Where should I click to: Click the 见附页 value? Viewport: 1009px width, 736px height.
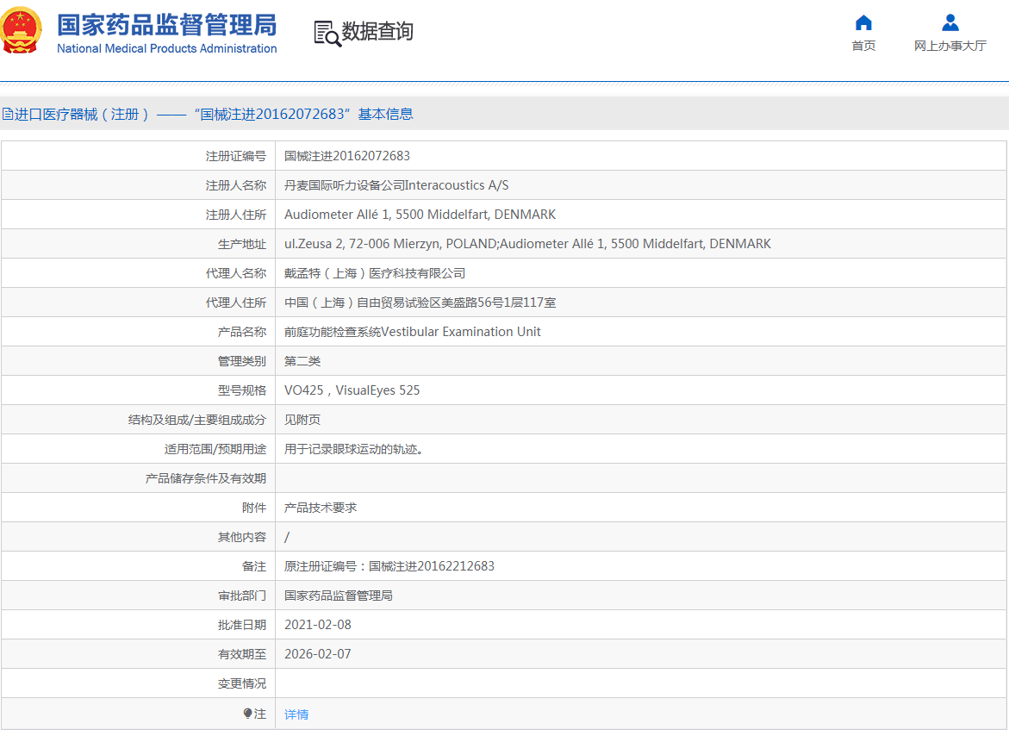[x=302, y=420]
